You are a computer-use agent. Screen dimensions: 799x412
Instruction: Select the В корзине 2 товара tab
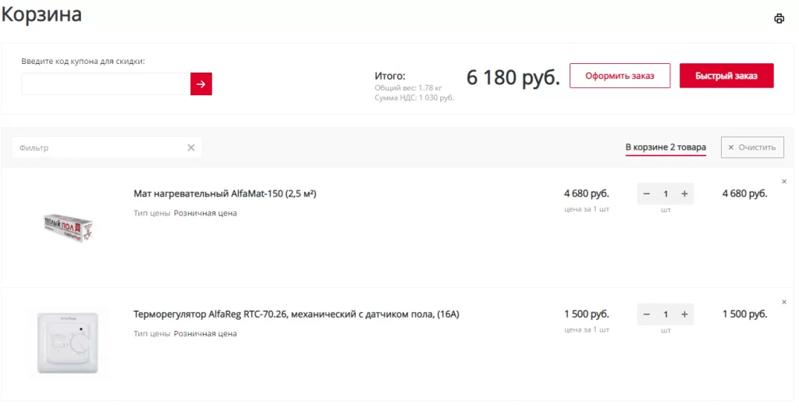[666, 147]
